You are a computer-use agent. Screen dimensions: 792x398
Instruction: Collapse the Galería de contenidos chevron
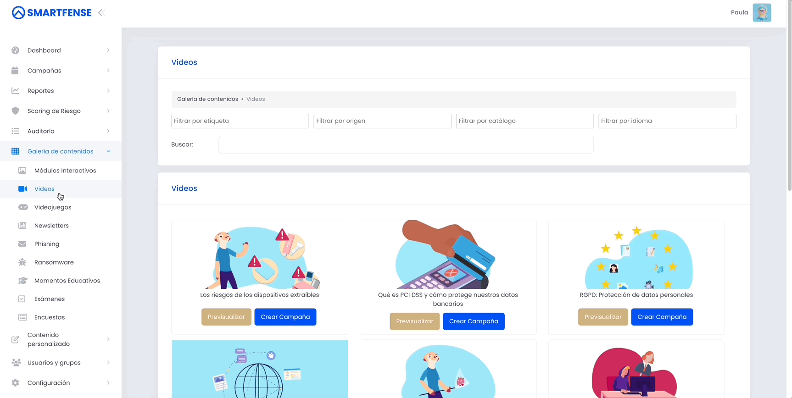tap(108, 151)
